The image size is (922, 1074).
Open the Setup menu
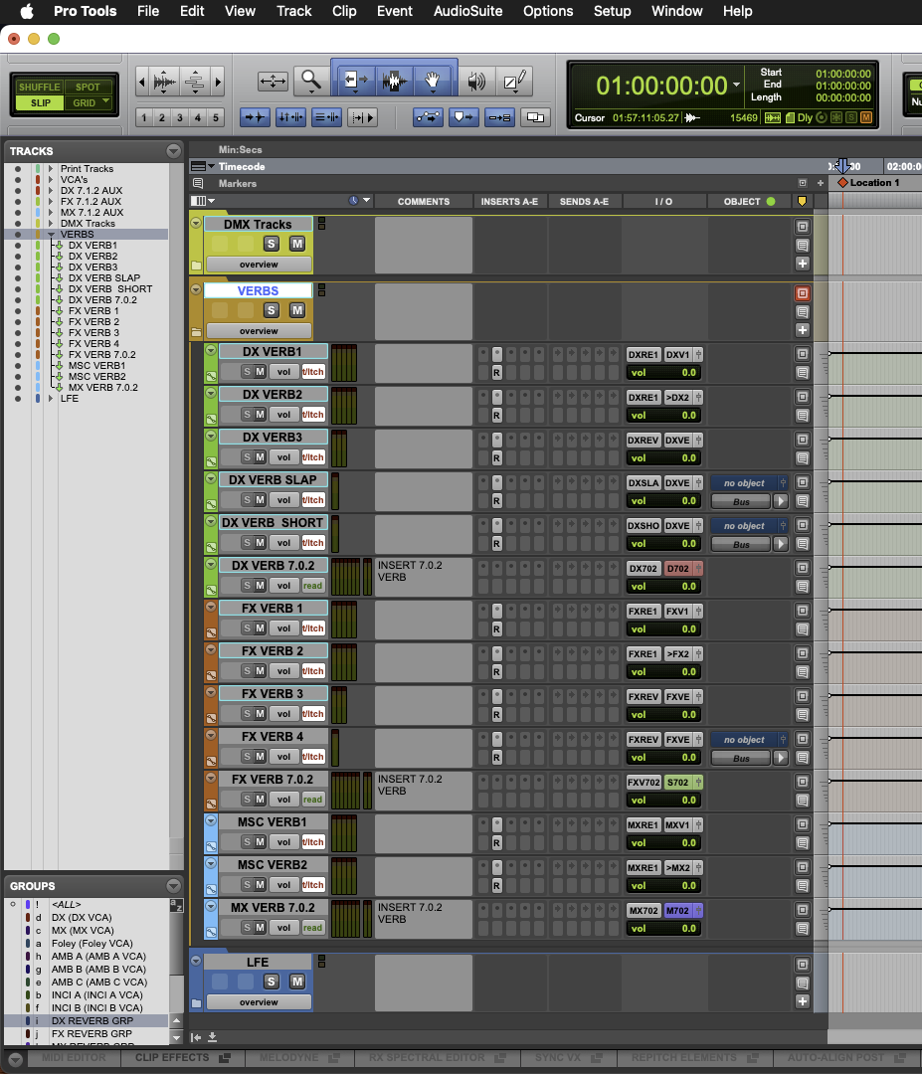click(x=612, y=11)
